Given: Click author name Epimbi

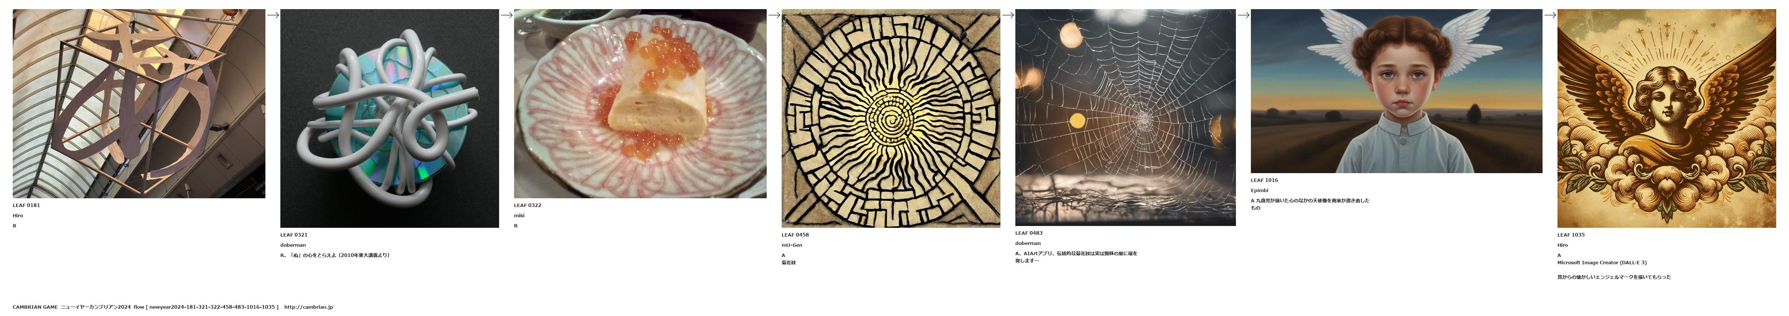Looking at the screenshot, I should point(1259,190).
